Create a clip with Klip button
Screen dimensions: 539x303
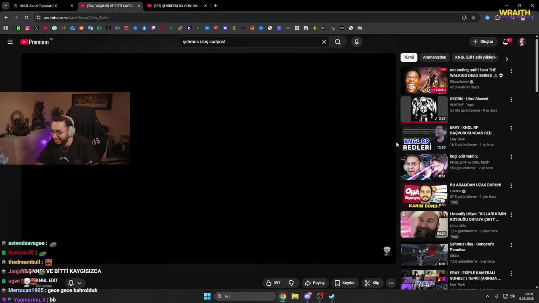coord(372,283)
